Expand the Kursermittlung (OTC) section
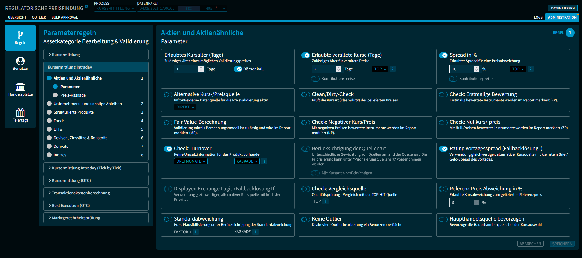 coord(96,180)
